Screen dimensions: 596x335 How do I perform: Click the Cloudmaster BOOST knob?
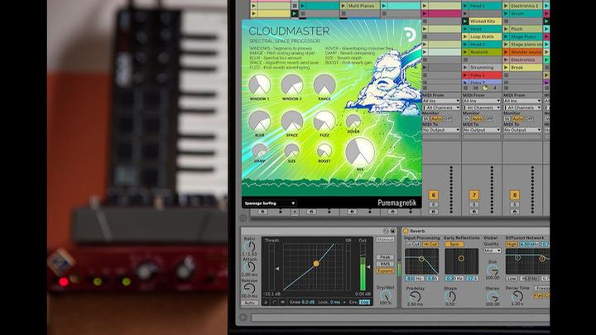[x=324, y=151]
